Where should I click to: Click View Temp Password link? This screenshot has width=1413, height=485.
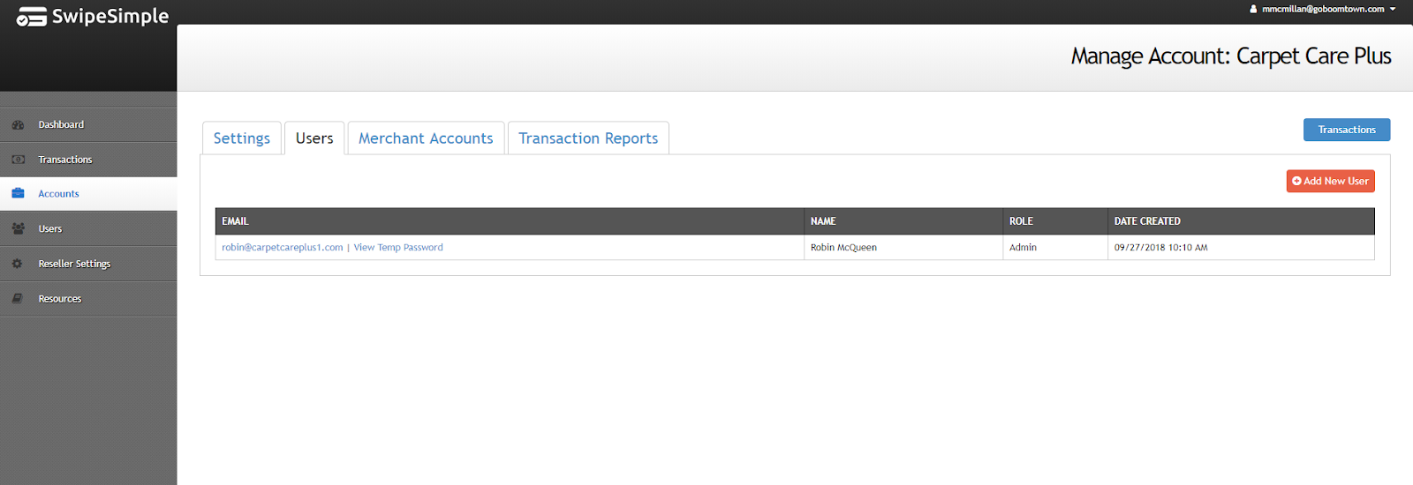point(398,248)
